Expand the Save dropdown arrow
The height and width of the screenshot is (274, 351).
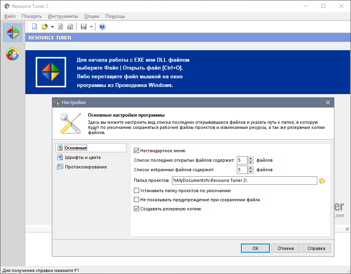[x=92, y=27]
